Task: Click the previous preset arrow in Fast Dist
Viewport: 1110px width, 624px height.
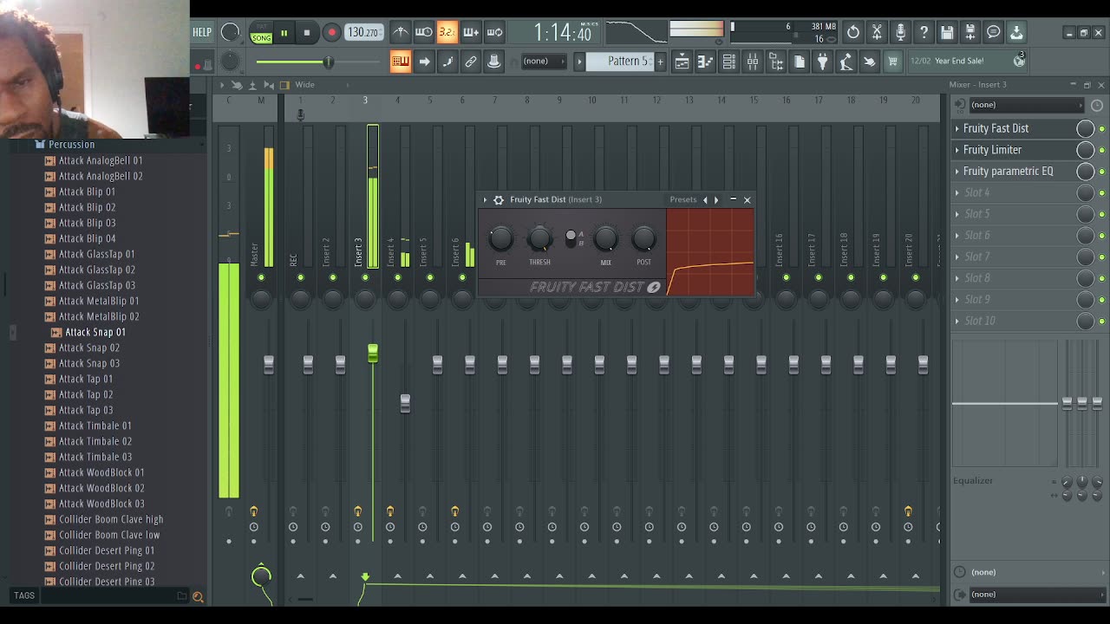Action: point(705,200)
